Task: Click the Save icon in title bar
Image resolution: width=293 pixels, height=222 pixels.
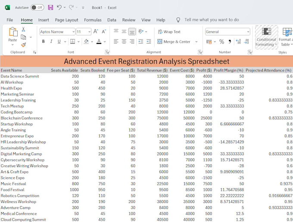Action: (50, 7)
